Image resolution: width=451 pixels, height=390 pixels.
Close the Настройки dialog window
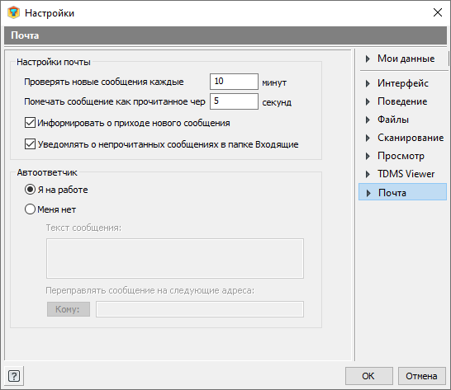tap(438, 12)
